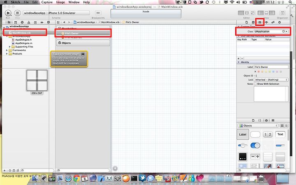Show the Debug navigator
This screenshot has height=185, width=296.
point(35,22)
